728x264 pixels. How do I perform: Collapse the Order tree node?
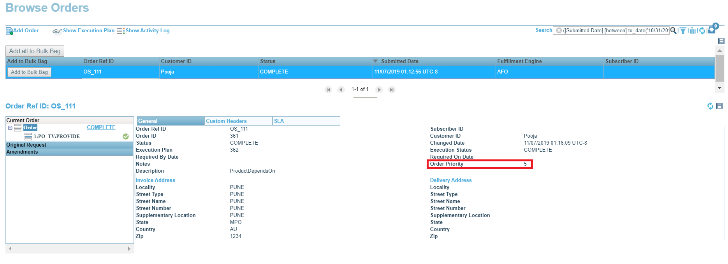point(10,128)
